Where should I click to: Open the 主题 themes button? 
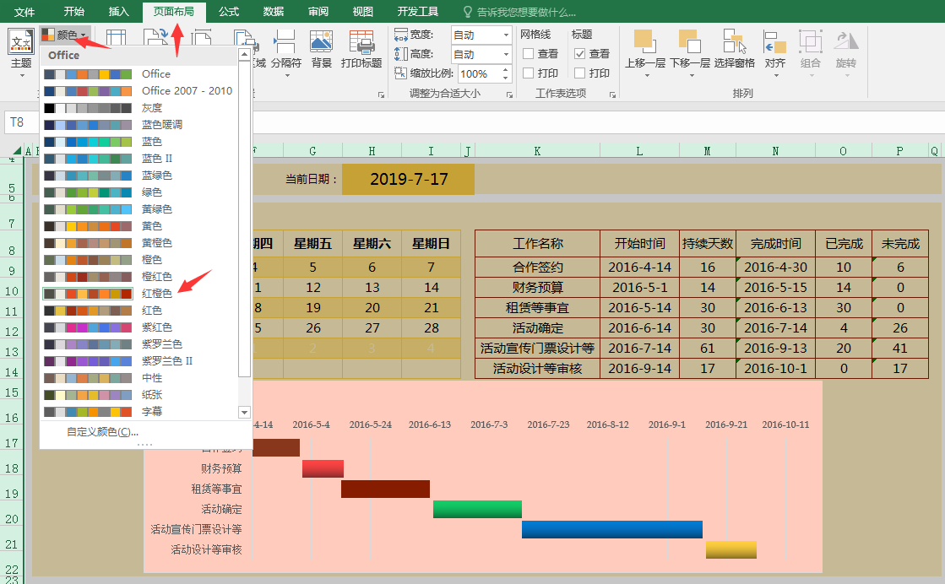click(x=21, y=51)
